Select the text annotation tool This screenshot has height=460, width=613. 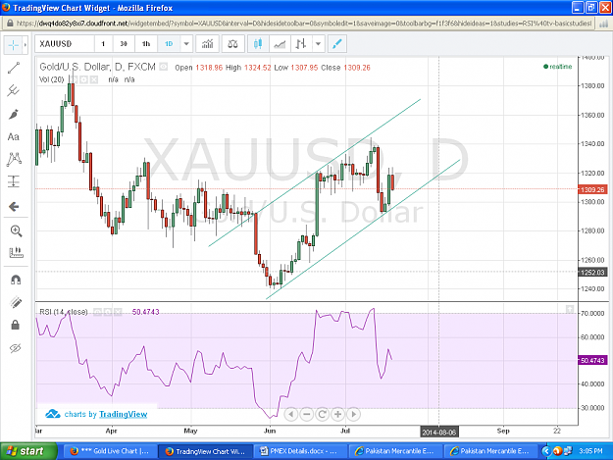(x=14, y=136)
